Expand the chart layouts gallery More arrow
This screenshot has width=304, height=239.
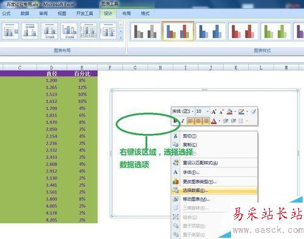tap(121, 38)
